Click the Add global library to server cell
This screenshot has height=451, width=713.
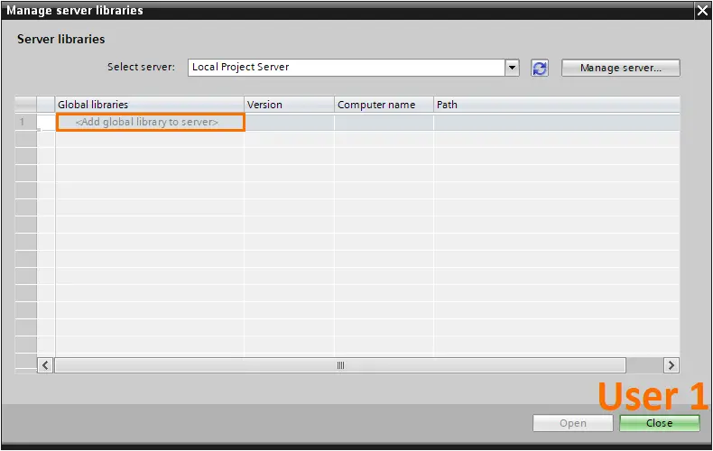151,123
